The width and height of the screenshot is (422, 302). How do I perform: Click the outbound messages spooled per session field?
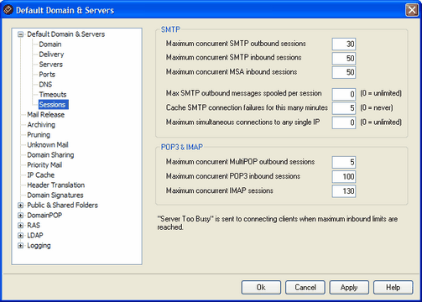click(344, 94)
